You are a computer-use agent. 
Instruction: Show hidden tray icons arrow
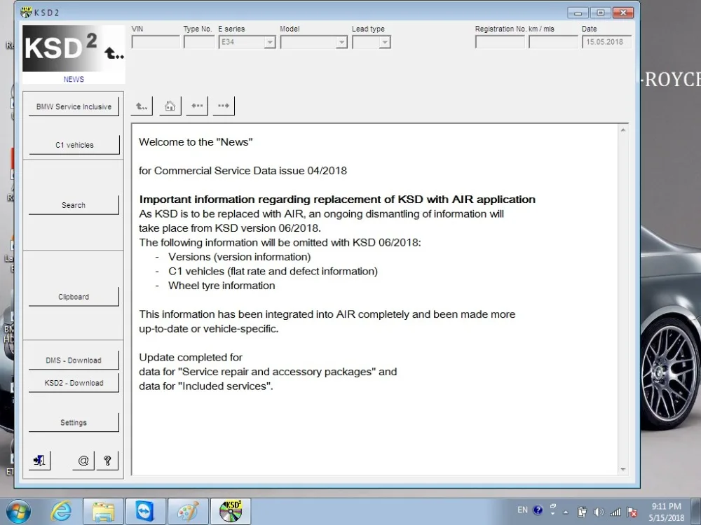coord(566,512)
